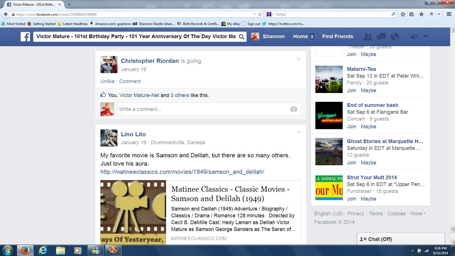Open the messages icon
The width and height of the screenshot is (455, 256).
(x=381, y=37)
